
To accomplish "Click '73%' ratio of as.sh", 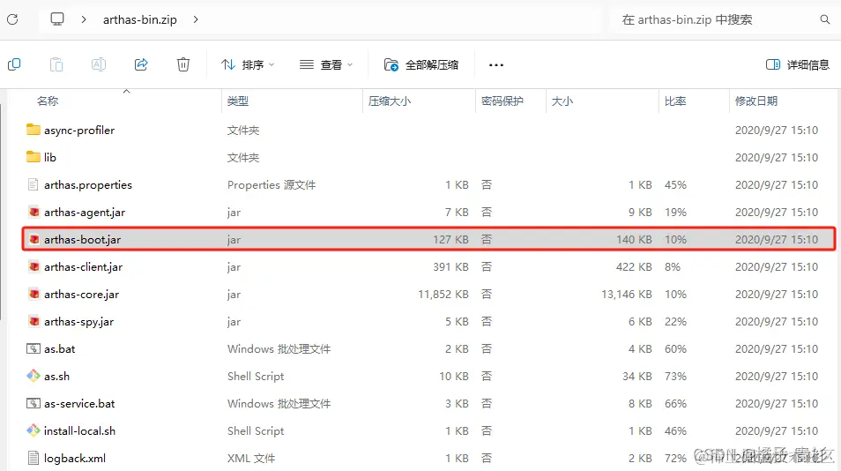I will (675, 376).
